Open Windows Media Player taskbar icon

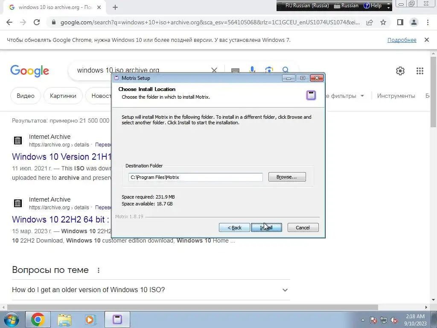[90, 319]
